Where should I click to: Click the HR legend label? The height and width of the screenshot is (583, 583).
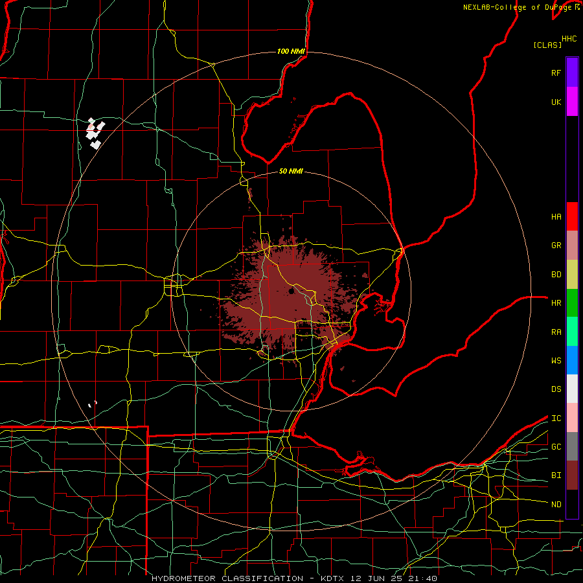(x=556, y=303)
